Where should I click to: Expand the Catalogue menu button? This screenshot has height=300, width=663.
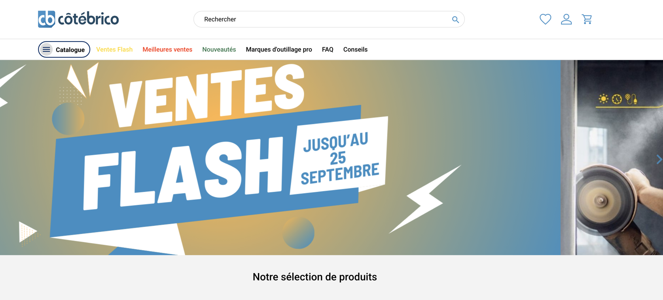[64, 49]
